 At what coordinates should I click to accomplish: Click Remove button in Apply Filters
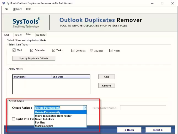[x=106, y=85]
